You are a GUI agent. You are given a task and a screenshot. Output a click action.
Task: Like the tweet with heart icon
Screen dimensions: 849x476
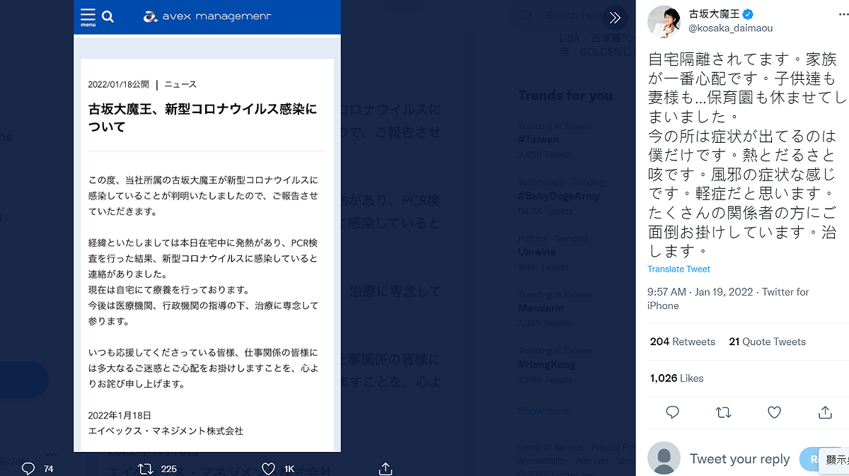tap(774, 412)
